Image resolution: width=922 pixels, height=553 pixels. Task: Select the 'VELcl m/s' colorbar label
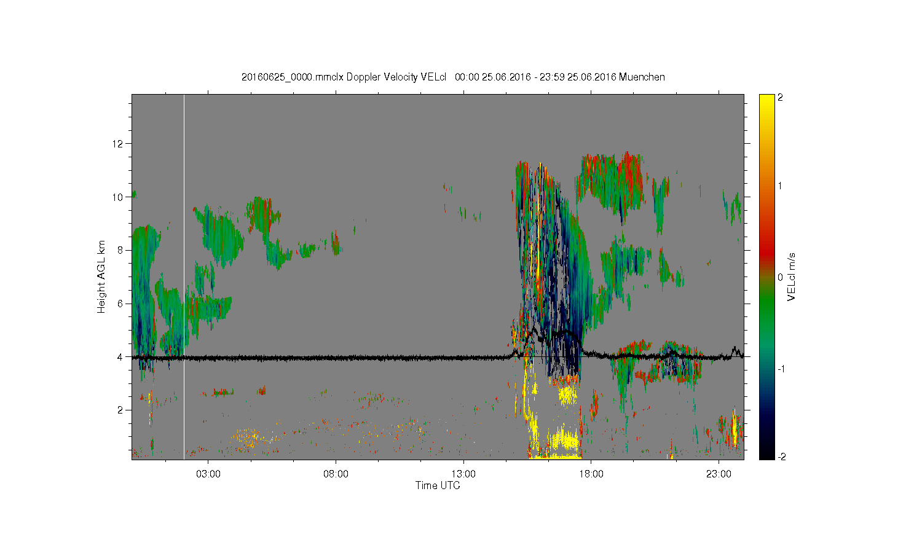pos(792,277)
